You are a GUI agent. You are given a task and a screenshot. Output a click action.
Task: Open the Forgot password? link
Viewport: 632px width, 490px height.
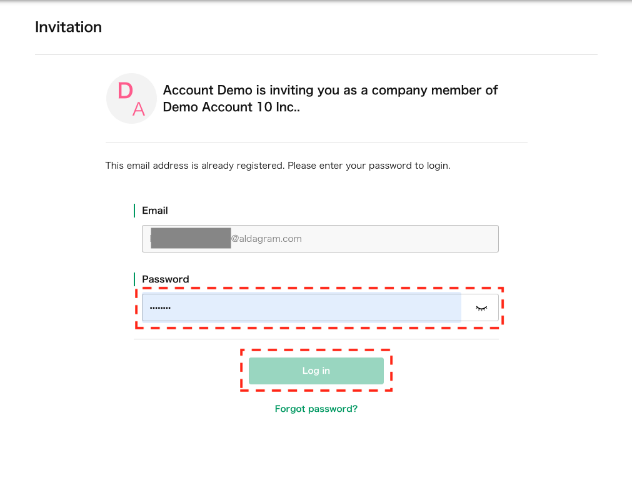click(x=316, y=409)
